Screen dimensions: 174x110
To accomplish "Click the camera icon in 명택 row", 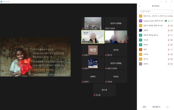I will 171,49.
